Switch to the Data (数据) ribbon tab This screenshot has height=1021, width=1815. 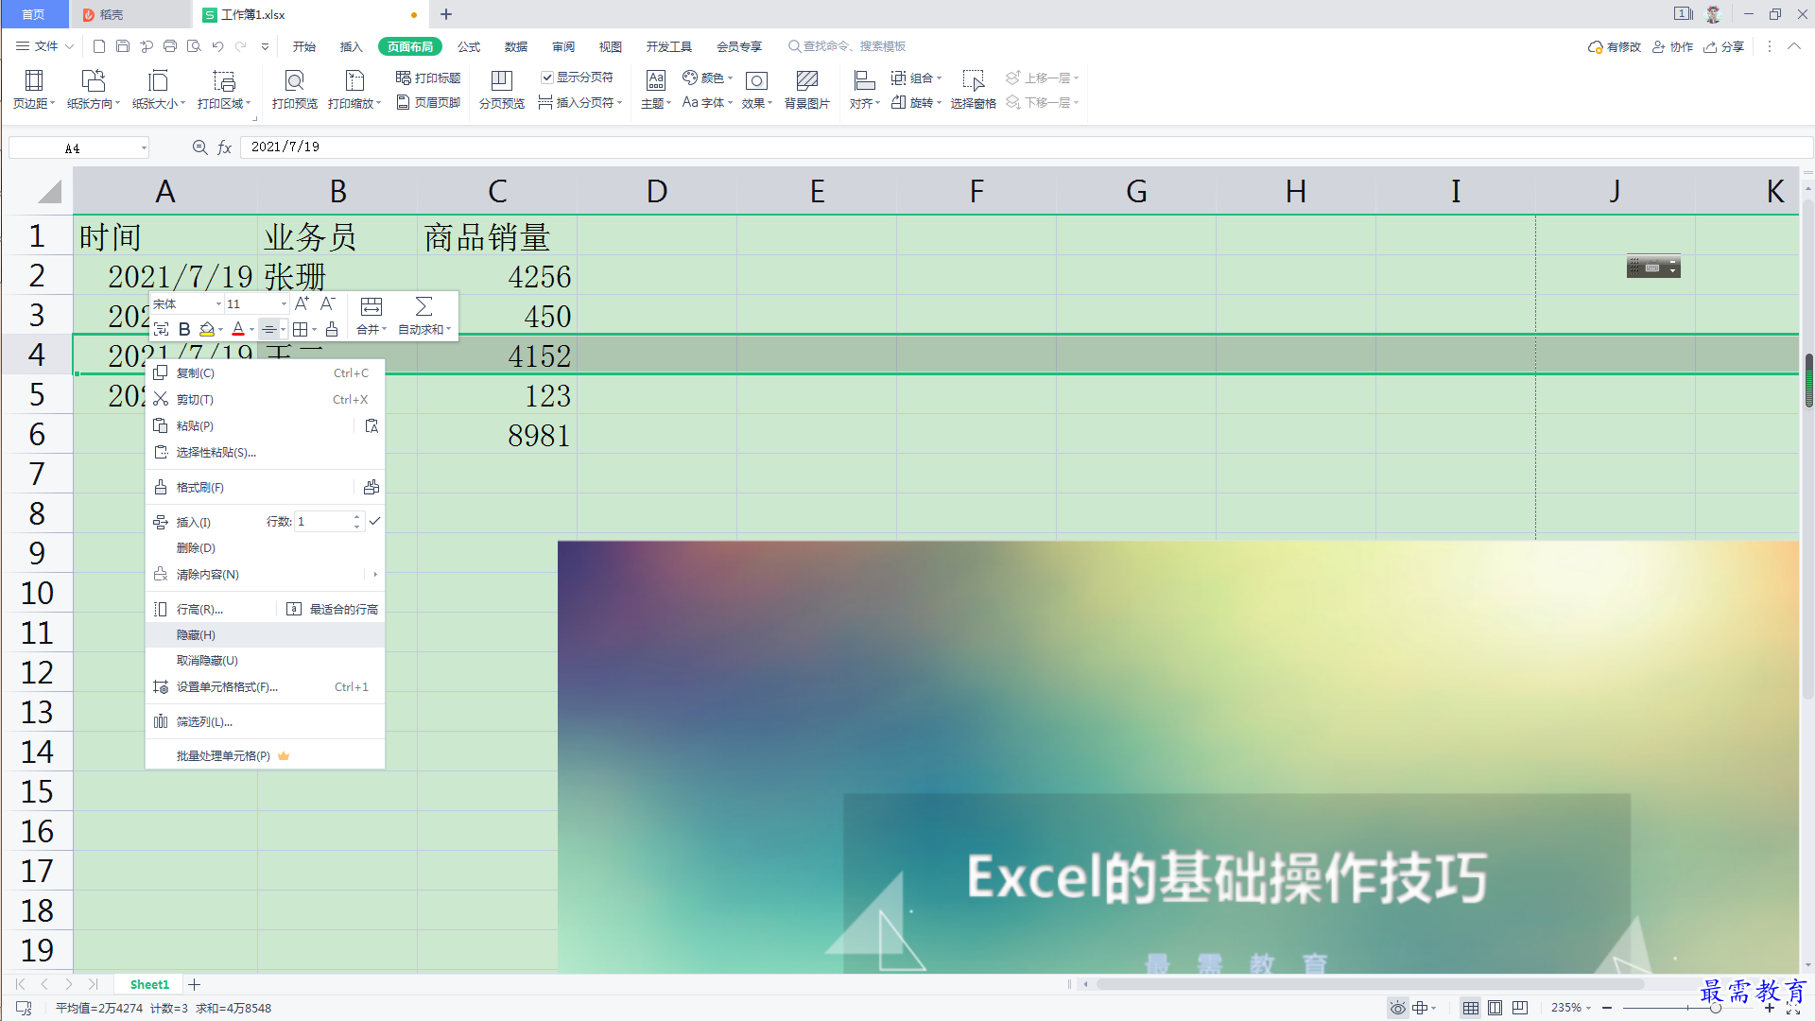516,46
